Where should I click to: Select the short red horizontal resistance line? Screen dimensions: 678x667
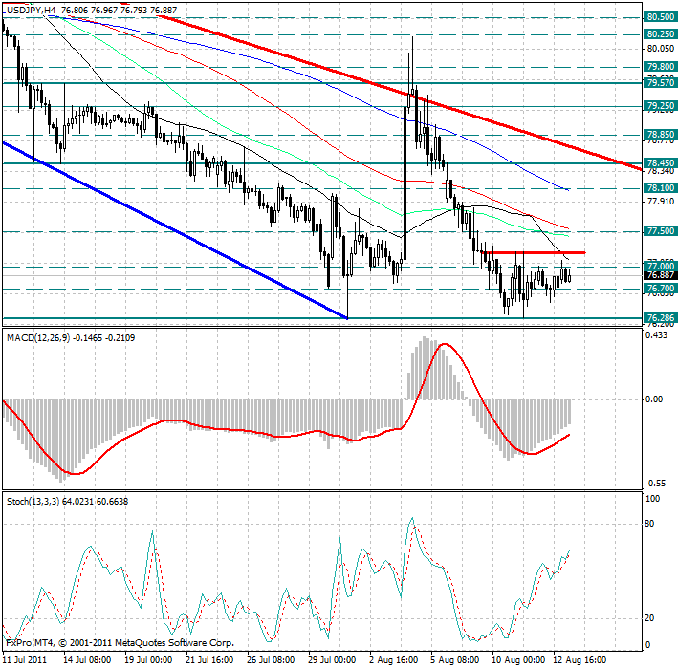click(534, 252)
